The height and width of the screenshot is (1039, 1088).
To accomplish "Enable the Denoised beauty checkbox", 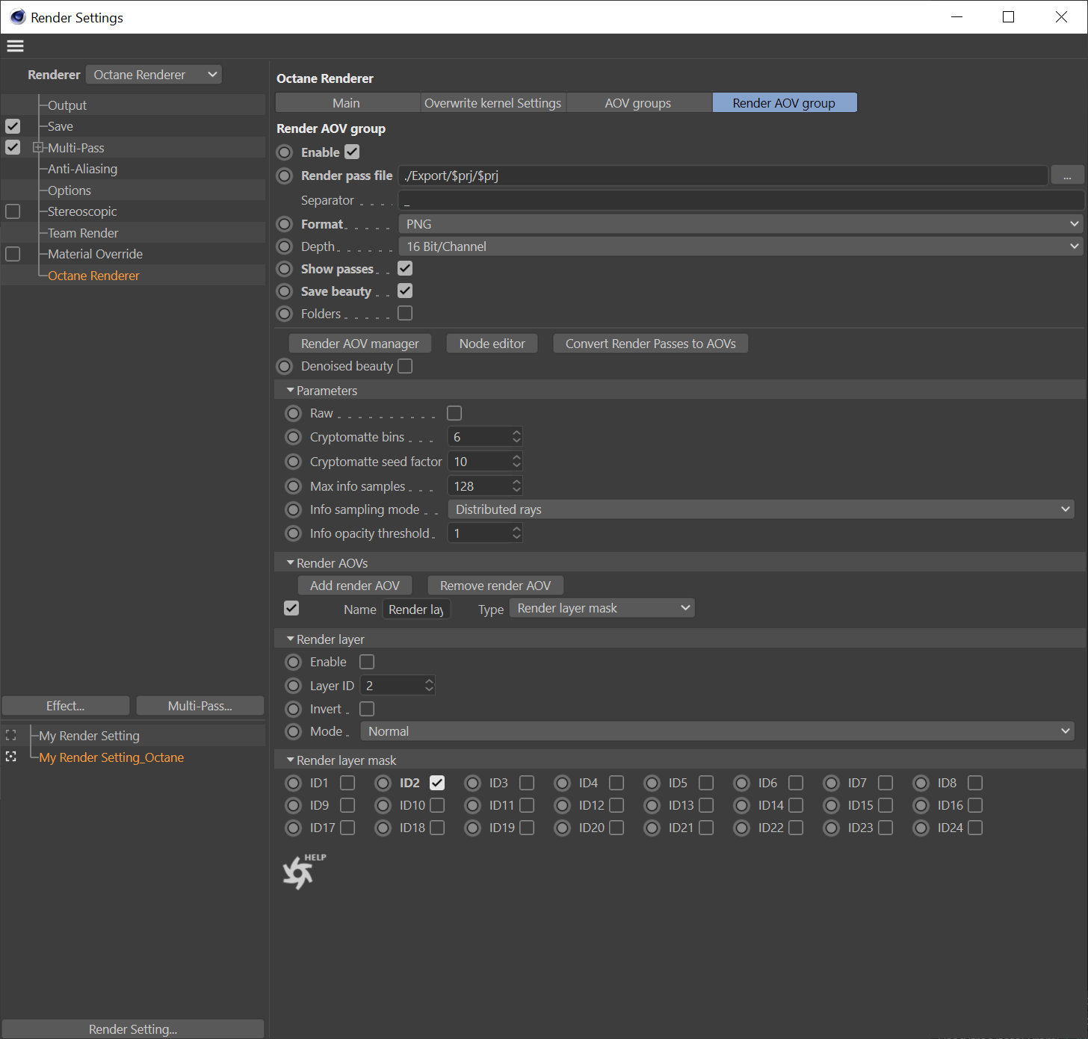I will 405,366.
